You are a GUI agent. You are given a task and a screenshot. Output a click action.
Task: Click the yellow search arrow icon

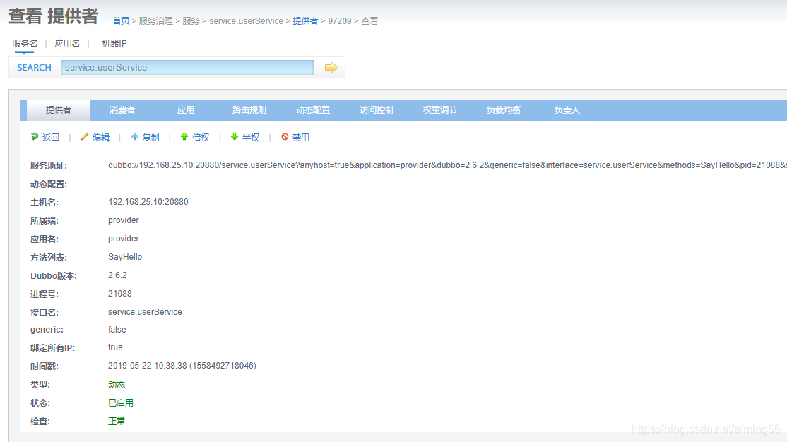click(331, 67)
